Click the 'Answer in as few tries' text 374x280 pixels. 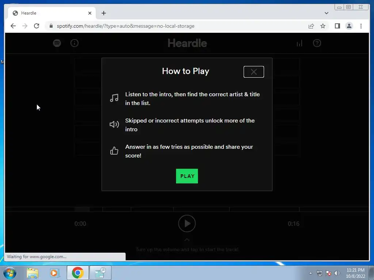pyautogui.click(x=189, y=151)
